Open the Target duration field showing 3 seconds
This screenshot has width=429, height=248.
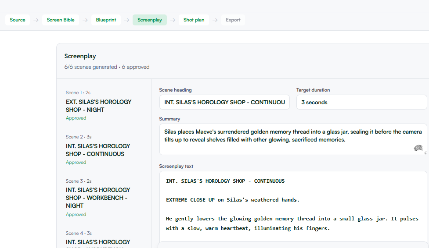[361, 103]
